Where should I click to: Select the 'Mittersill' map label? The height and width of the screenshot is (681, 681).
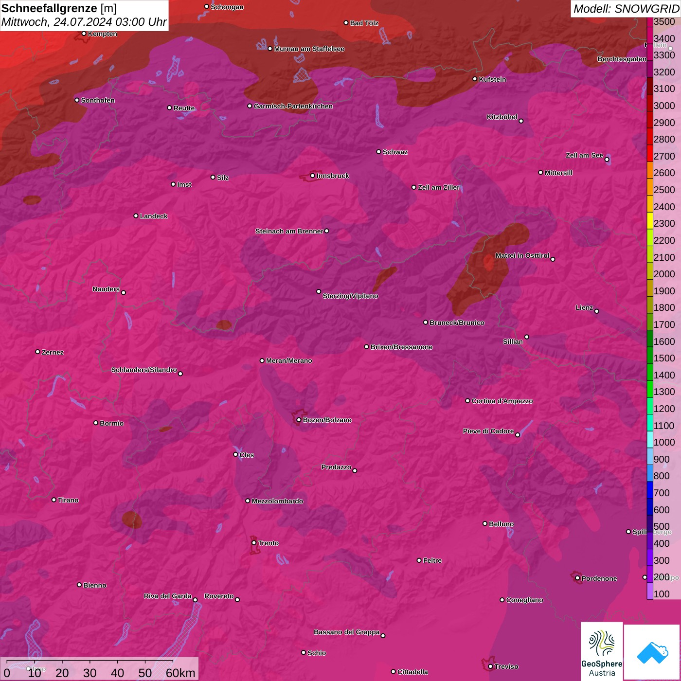pos(559,173)
